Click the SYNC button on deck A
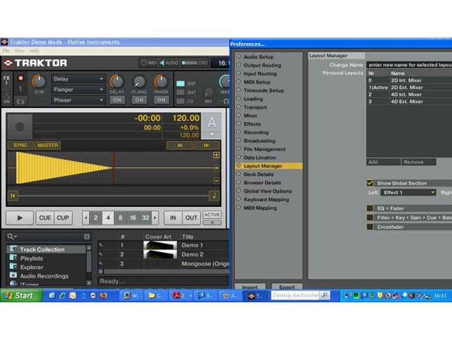The width and height of the screenshot is (452, 339). click(x=20, y=145)
